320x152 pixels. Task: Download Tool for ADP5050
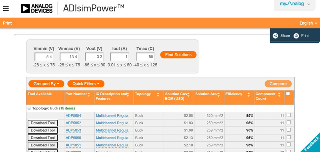click(43, 138)
